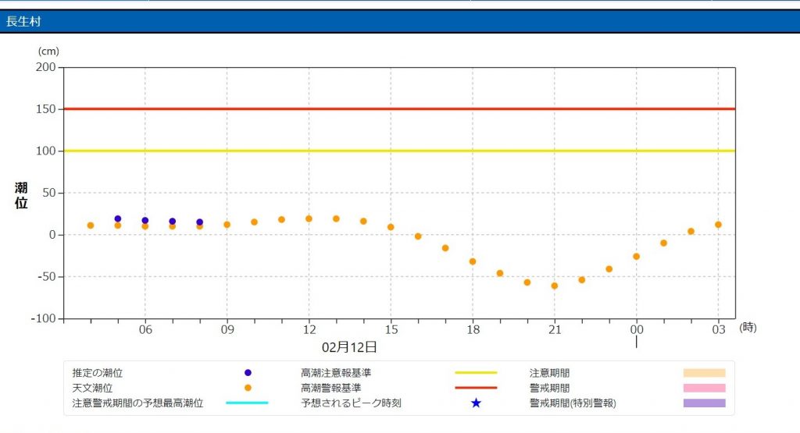This screenshot has height=433, width=800.
Task: Click the yellow line sample beside 高潮注意報基準
Action: coord(476,373)
